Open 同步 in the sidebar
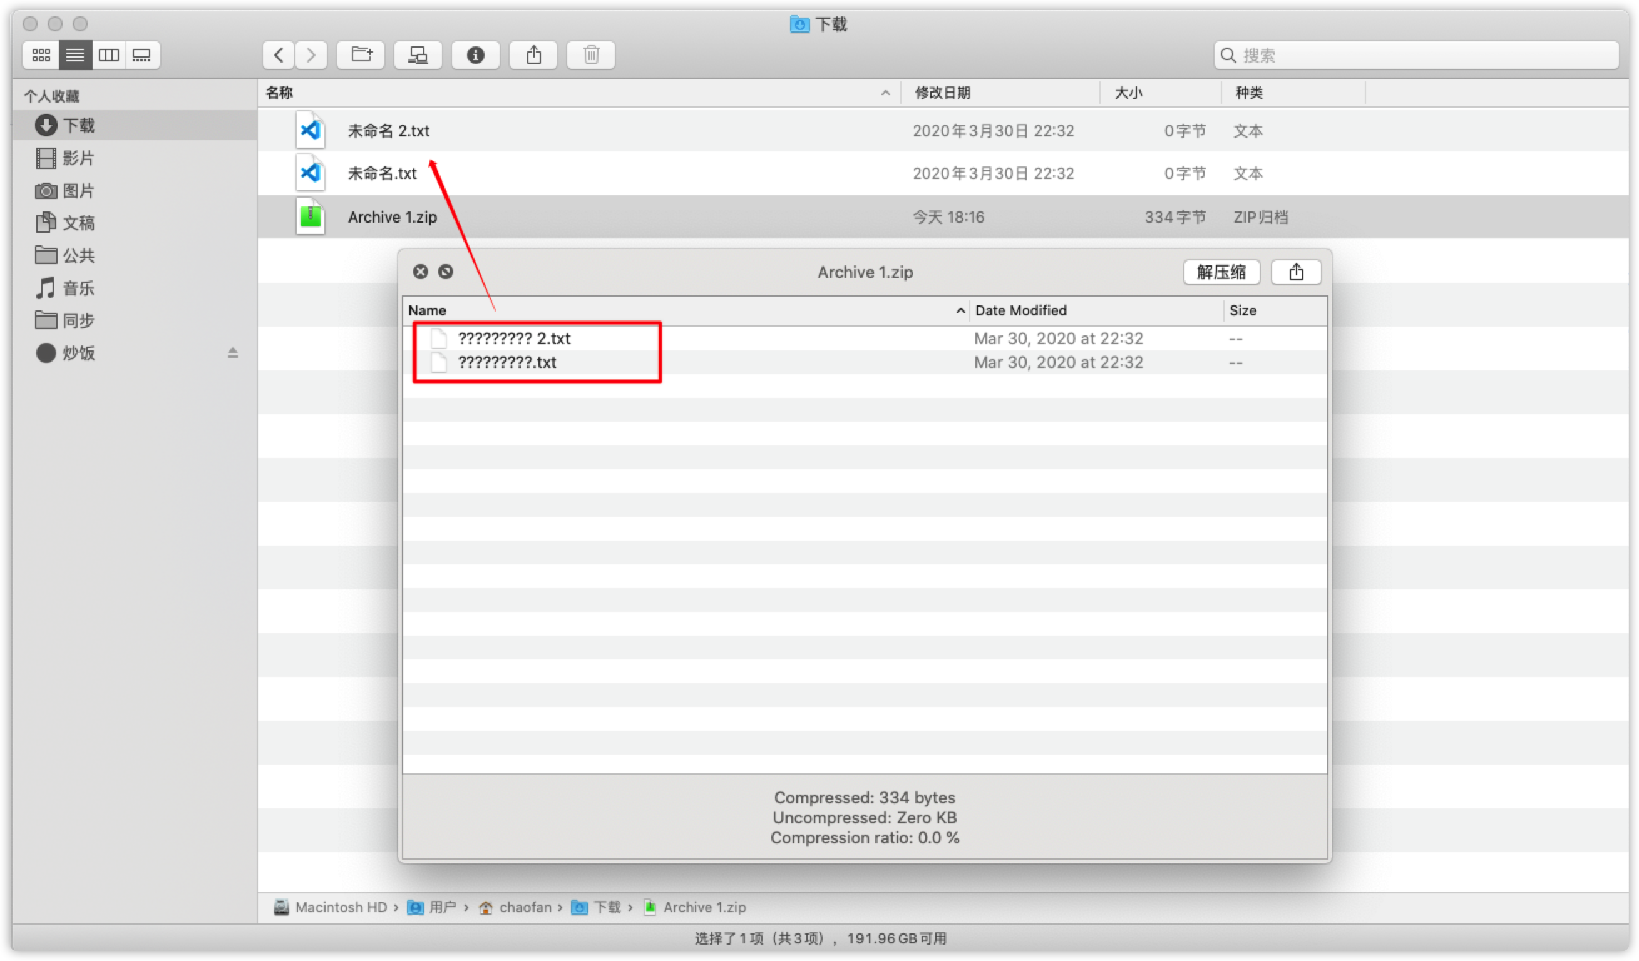Screen dimensions: 1639x961 click(x=135, y=320)
